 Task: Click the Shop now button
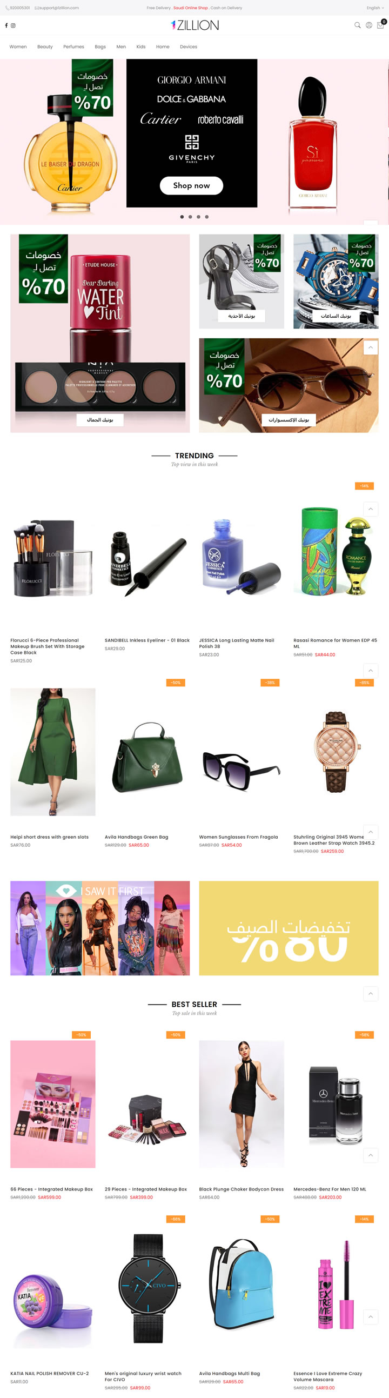coord(191,185)
